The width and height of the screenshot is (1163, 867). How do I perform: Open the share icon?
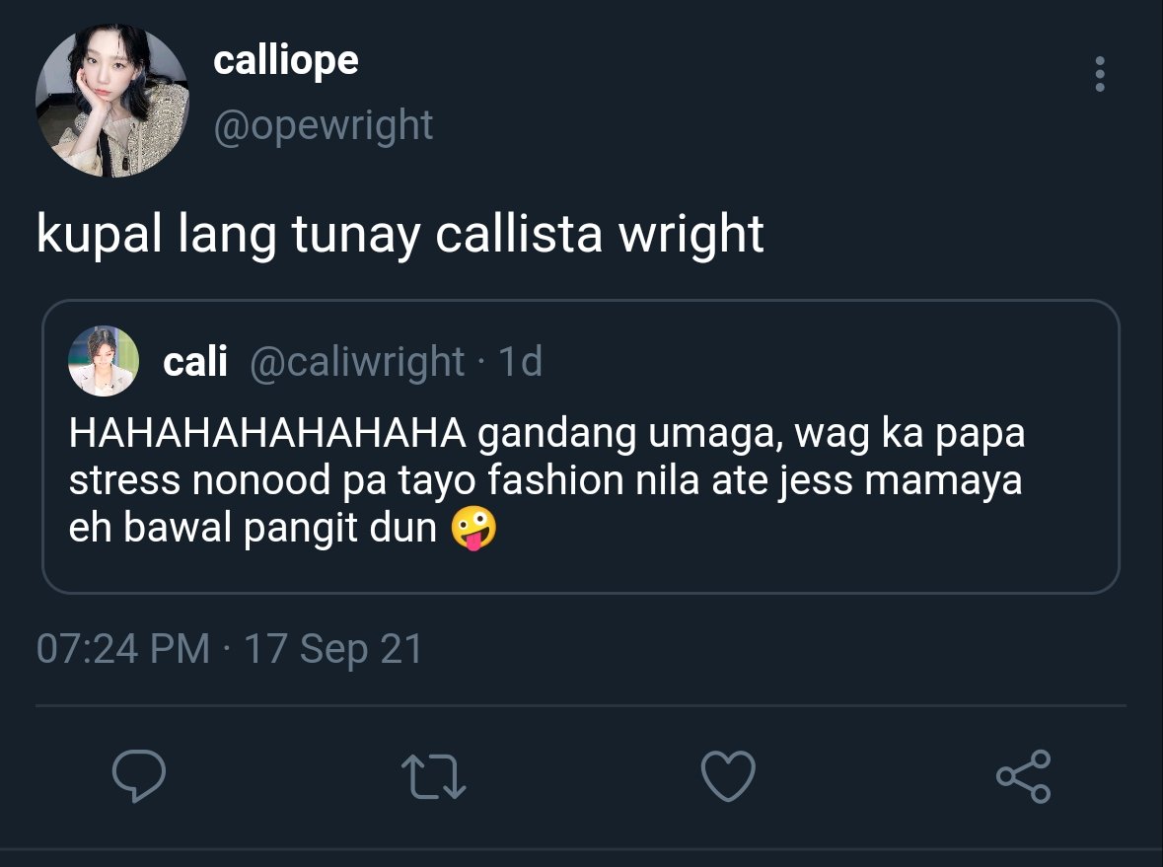(1024, 776)
